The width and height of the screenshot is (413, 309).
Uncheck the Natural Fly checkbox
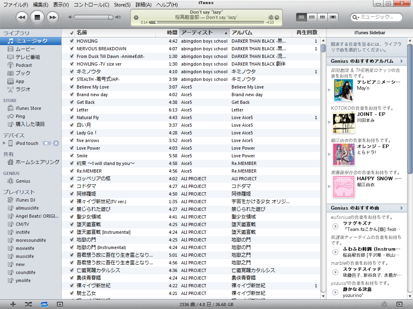pyautogui.click(x=72, y=117)
